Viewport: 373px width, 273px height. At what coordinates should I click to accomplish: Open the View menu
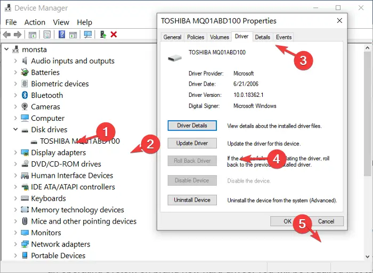(61, 22)
